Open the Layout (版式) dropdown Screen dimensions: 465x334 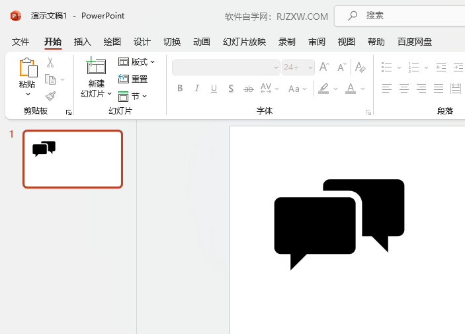[136, 62]
